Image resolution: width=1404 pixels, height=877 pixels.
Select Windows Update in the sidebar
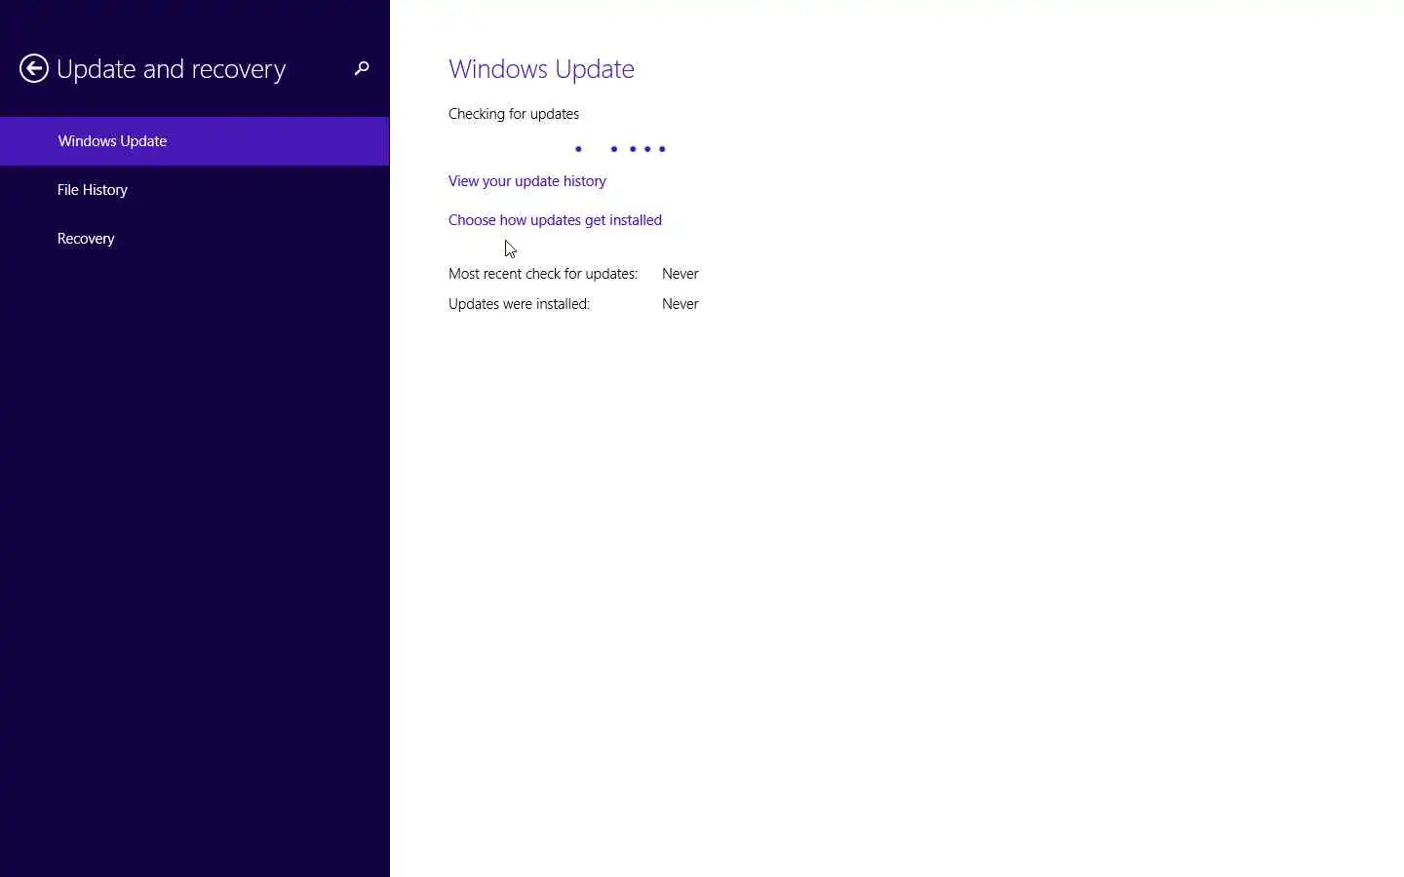[195, 141]
